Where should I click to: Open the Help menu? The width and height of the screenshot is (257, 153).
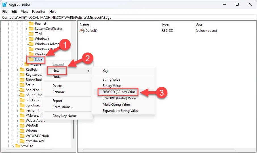tap(53, 12)
